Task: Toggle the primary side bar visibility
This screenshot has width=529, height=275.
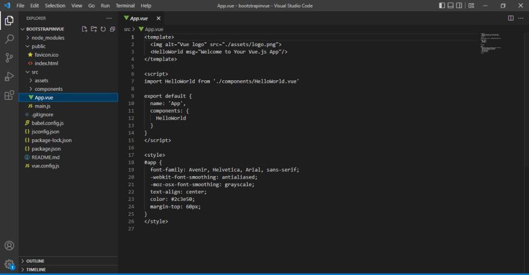Action: point(442,6)
